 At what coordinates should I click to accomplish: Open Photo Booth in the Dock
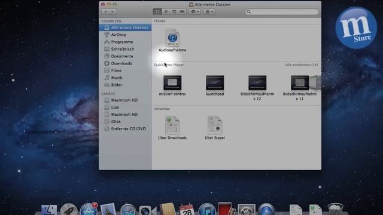point(226,209)
